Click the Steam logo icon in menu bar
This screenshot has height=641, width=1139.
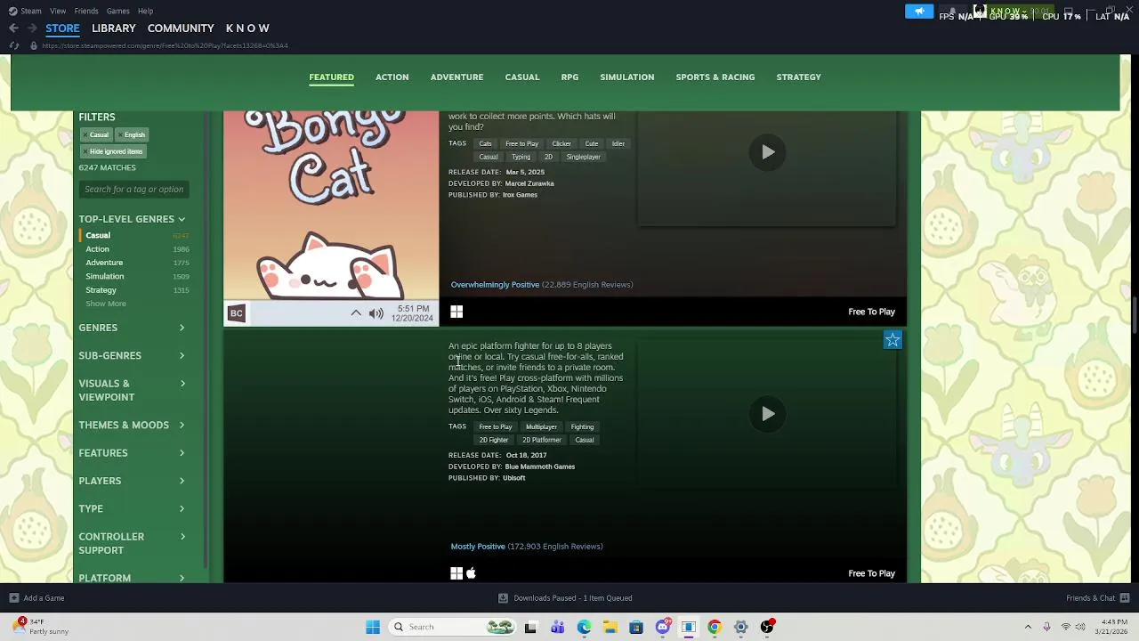point(12,11)
